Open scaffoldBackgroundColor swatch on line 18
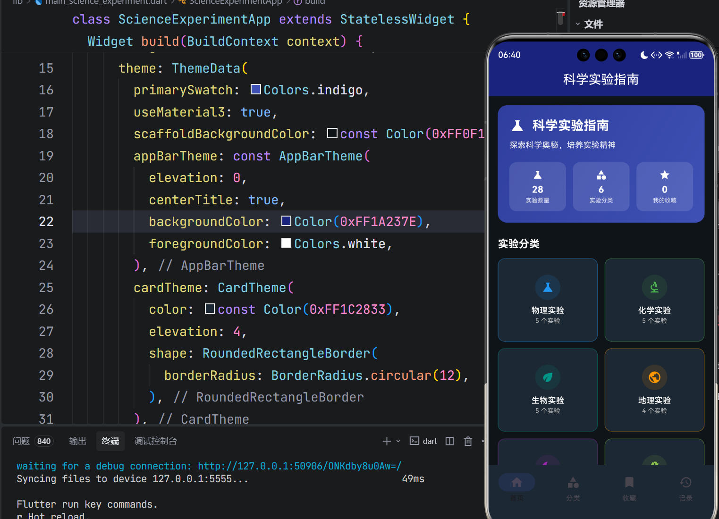Screen dimensions: 719x519 [x=332, y=133]
